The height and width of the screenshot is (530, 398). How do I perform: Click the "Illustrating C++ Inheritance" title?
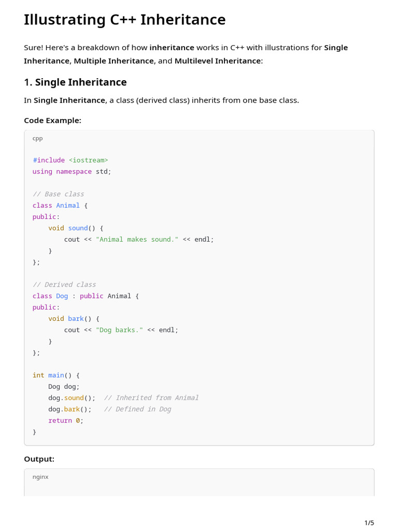pyautogui.click(x=124, y=20)
